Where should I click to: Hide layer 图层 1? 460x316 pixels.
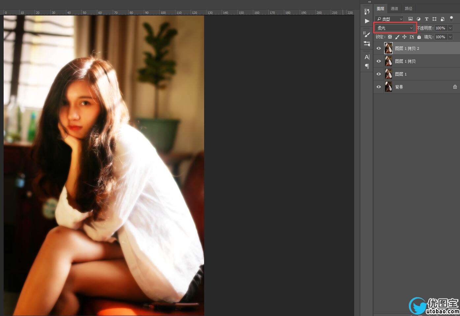379,74
